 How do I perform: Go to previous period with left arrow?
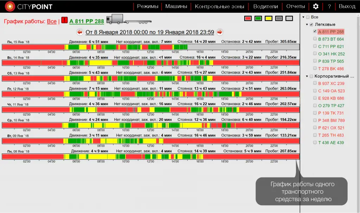tap(80, 32)
